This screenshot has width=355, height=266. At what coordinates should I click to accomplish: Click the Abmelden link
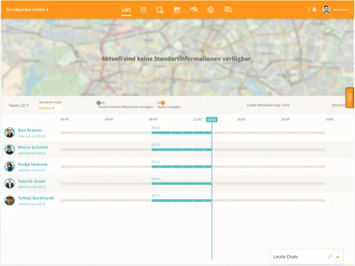click(x=340, y=10)
